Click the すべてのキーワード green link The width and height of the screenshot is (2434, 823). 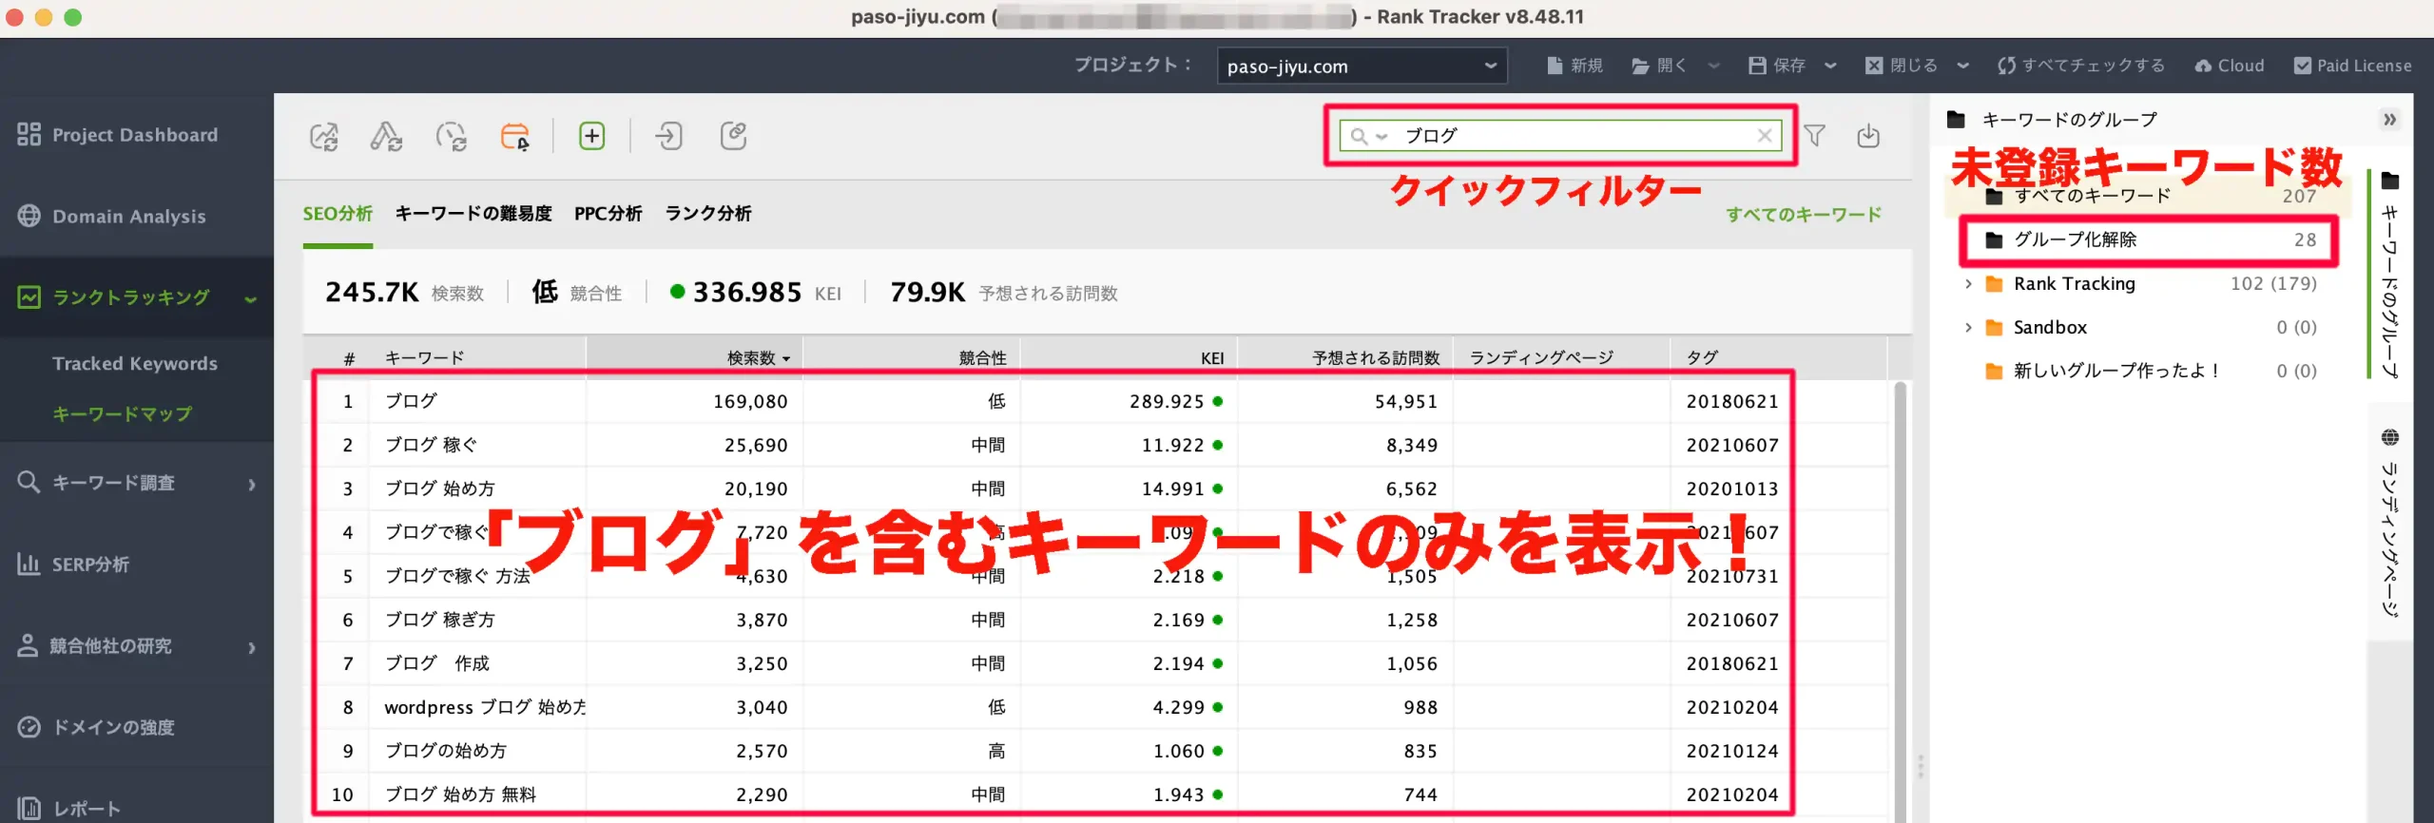click(1804, 215)
